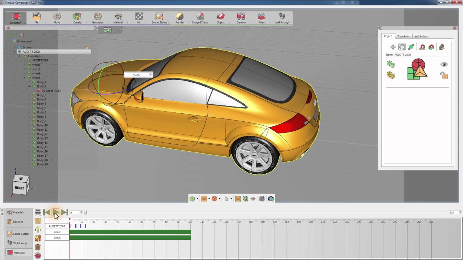The width and height of the screenshot is (463, 260).
Task: Expand the Body_1 tree node
Action: coord(29,82)
